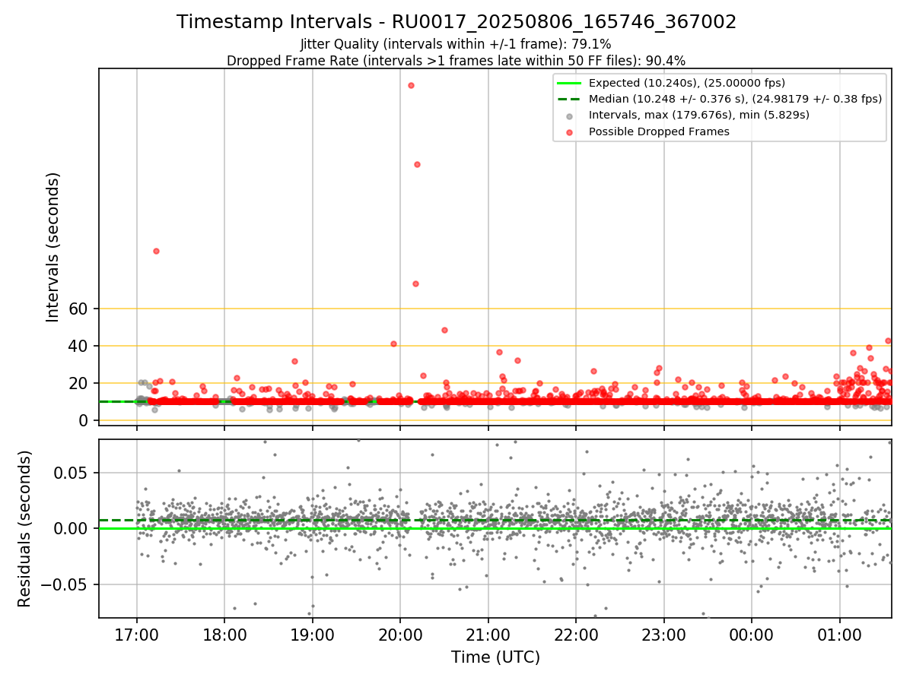
Task: Click the 'Residuals (seconds)' y-axis label
Action: [25, 528]
